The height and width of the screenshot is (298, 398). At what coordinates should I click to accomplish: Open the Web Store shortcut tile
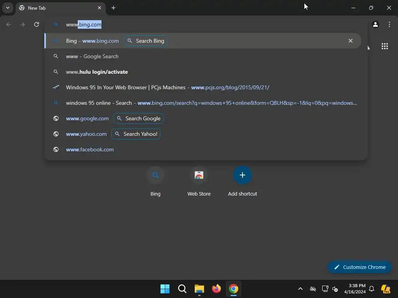point(199,181)
